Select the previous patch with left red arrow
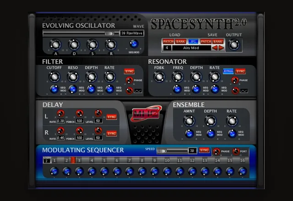293x201 pixels. 215,48
